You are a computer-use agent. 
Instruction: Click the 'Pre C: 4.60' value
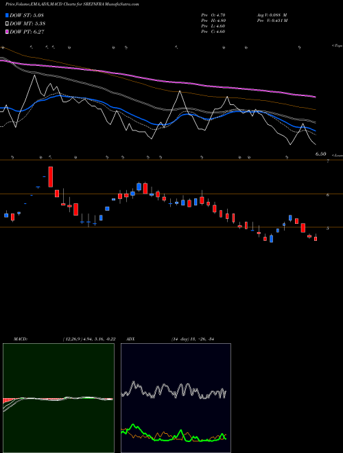coord(213,32)
